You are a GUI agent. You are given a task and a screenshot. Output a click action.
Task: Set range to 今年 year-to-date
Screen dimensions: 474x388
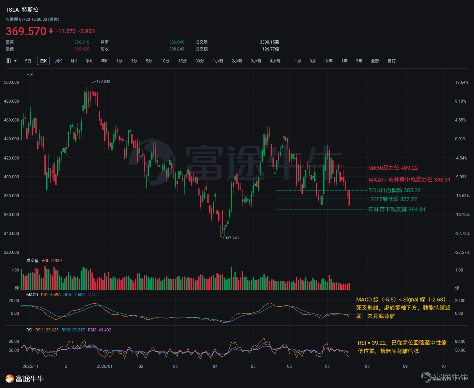point(329,61)
